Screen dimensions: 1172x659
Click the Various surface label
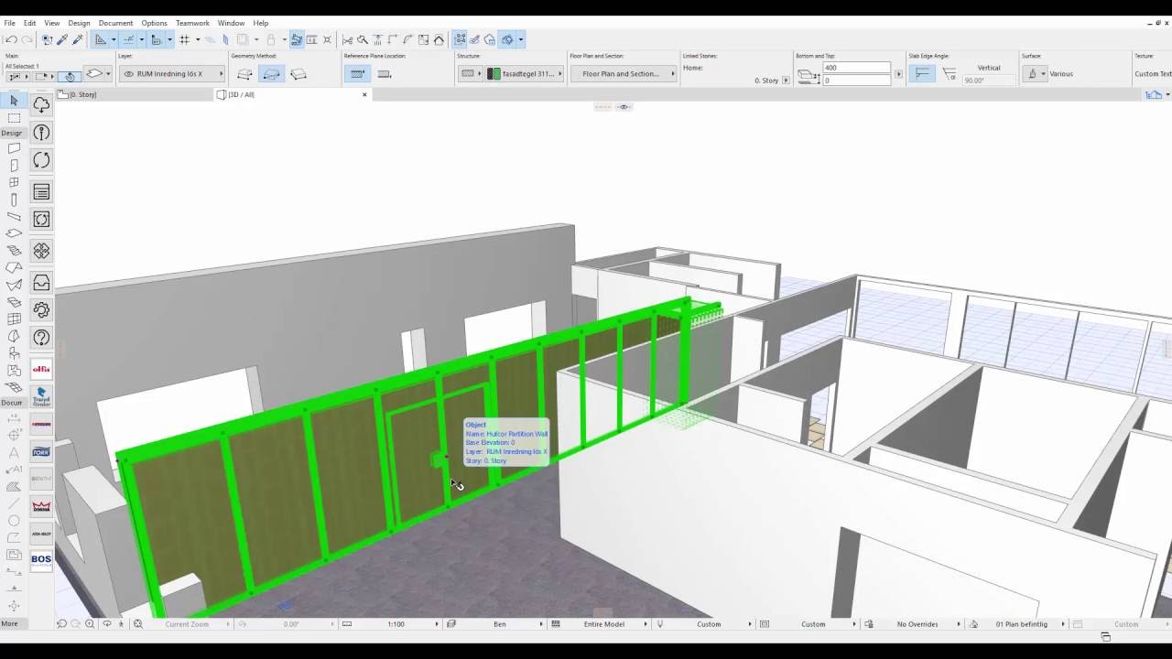(x=1061, y=74)
